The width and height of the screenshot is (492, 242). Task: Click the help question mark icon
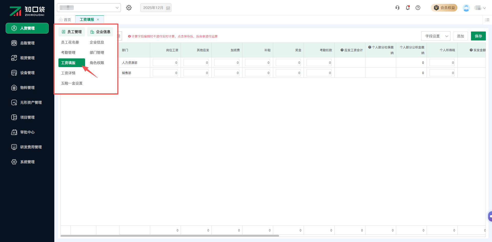pyautogui.click(x=418, y=8)
